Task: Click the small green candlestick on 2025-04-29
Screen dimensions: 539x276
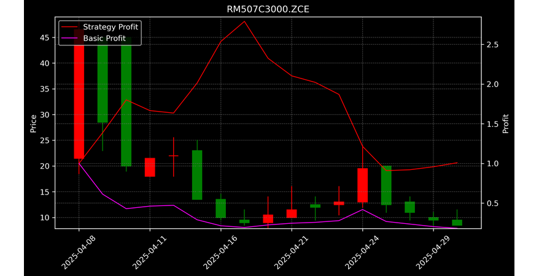Action: coord(433,219)
